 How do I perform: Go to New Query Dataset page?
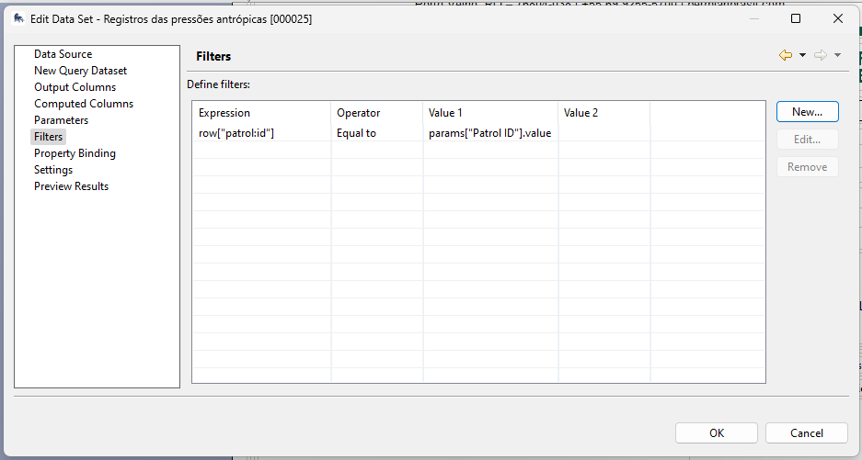coord(80,71)
